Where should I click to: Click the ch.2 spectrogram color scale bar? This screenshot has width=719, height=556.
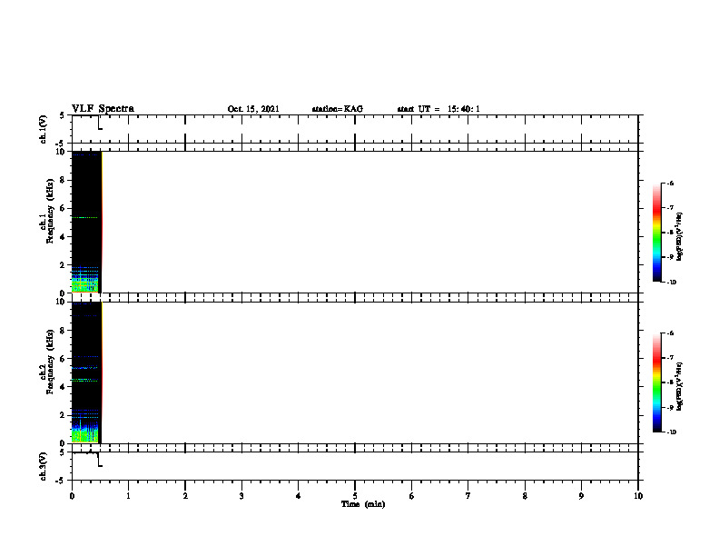[x=657, y=382]
